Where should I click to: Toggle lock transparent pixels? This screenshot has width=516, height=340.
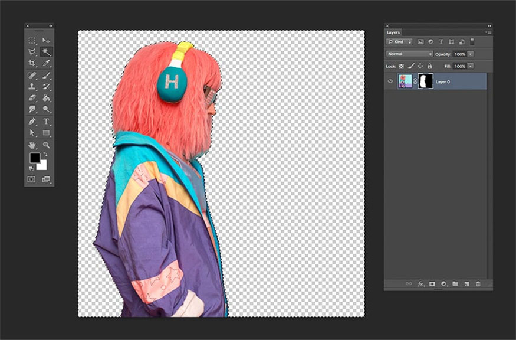point(402,66)
